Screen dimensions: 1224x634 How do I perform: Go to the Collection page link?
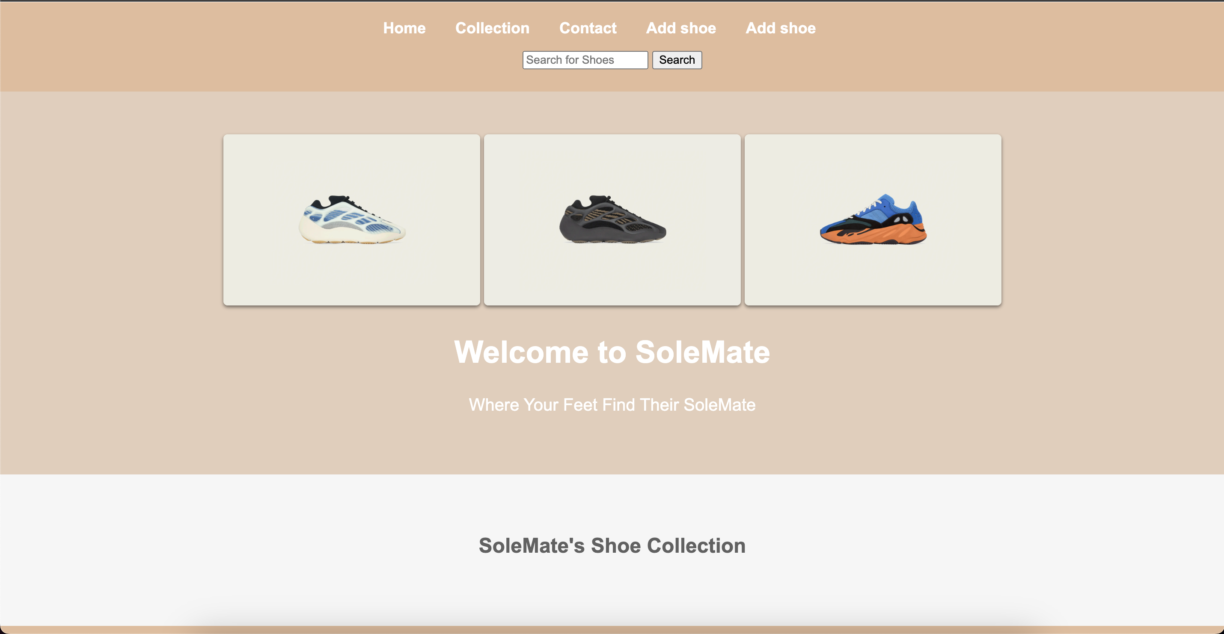492,28
